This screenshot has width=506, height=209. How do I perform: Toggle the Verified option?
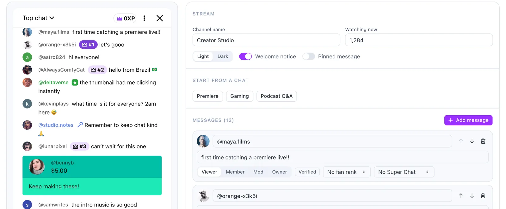pos(307,172)
